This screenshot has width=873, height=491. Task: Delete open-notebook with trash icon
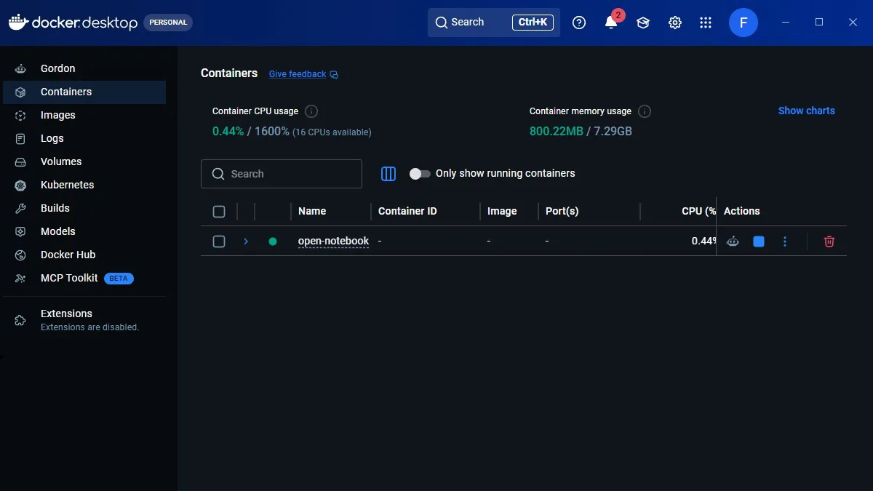pyautogui.click(x=829, y=241)
